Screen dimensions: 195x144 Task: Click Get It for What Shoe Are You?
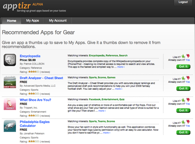(183, 110)
